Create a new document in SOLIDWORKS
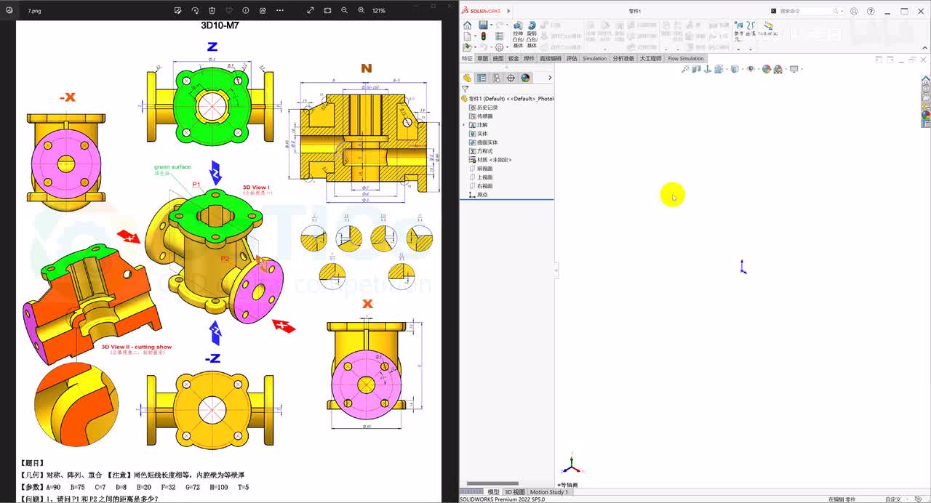The height and width of the screenshot is (503, 931). pos(467,36)
